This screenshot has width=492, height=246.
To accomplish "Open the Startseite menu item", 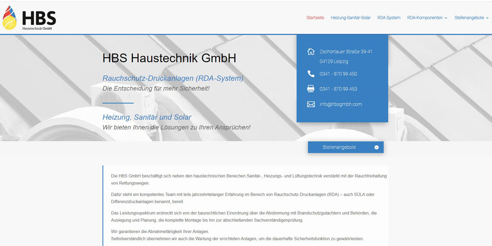I will [x=315, y=18].
